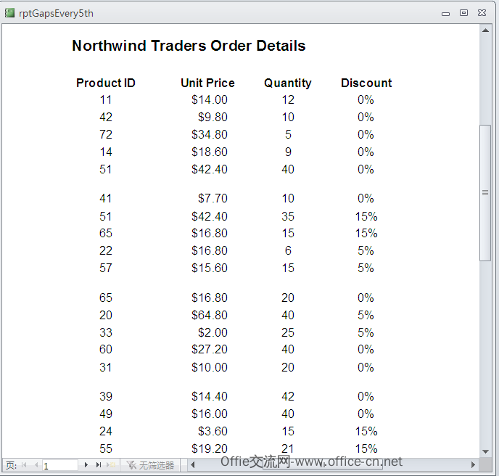Go to the first page of report
The width and height of the screenshot is (499, 476).
24,465
